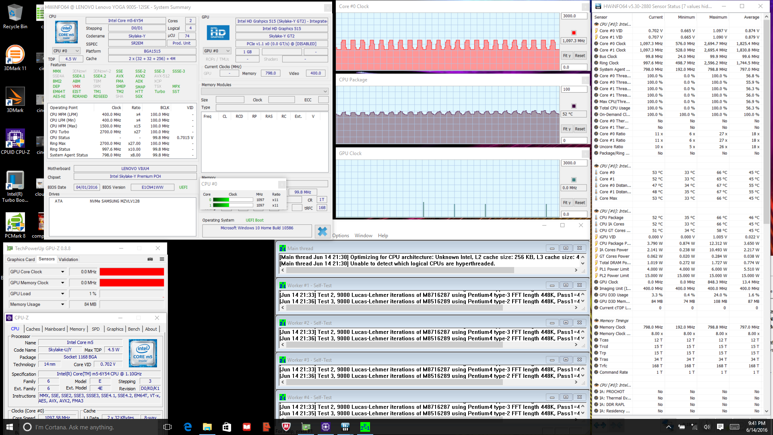773x435 pixels.
Task: Launch the 3DMark 11 desktop icon
Action: [x=15, y=58]
